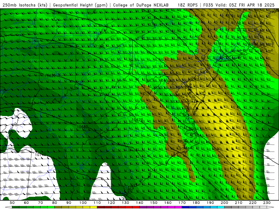Click the left arrow end of color bar
Viewport: 279px width, 209px height.
point(8,207)
